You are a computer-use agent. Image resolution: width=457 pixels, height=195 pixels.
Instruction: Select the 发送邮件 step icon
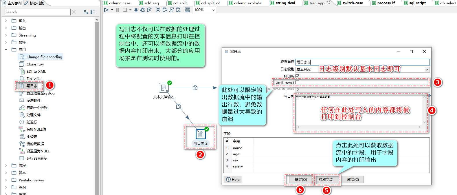[22, 100]
